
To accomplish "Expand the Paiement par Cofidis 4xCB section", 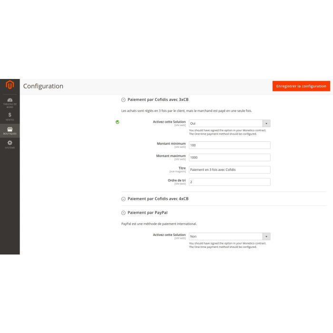I will (123, 199).
